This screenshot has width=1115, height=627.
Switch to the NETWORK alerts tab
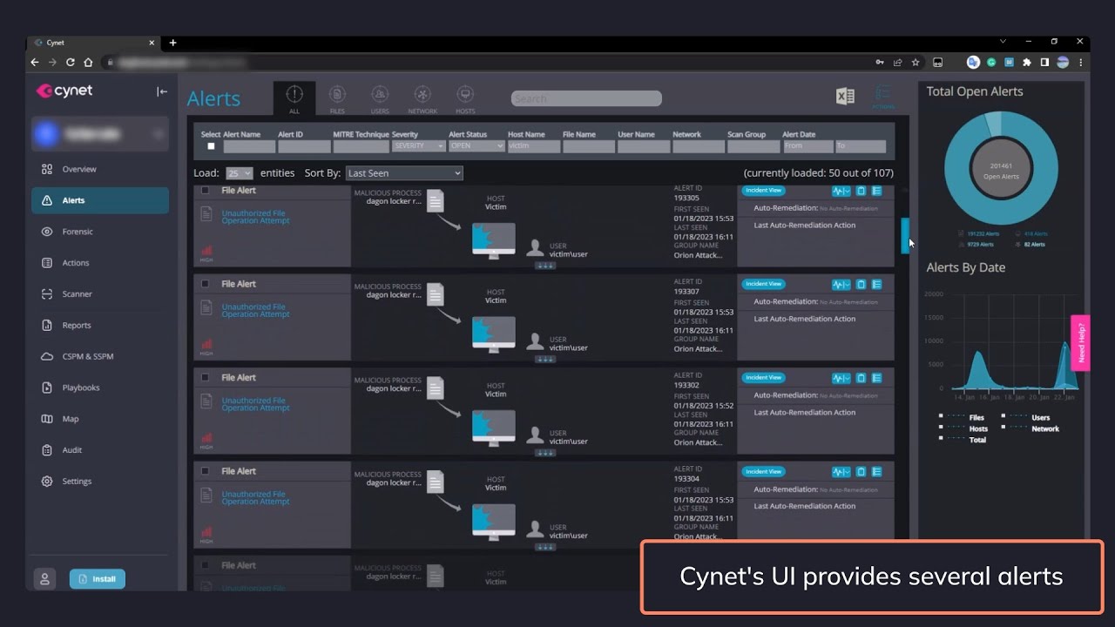[422, 99]
